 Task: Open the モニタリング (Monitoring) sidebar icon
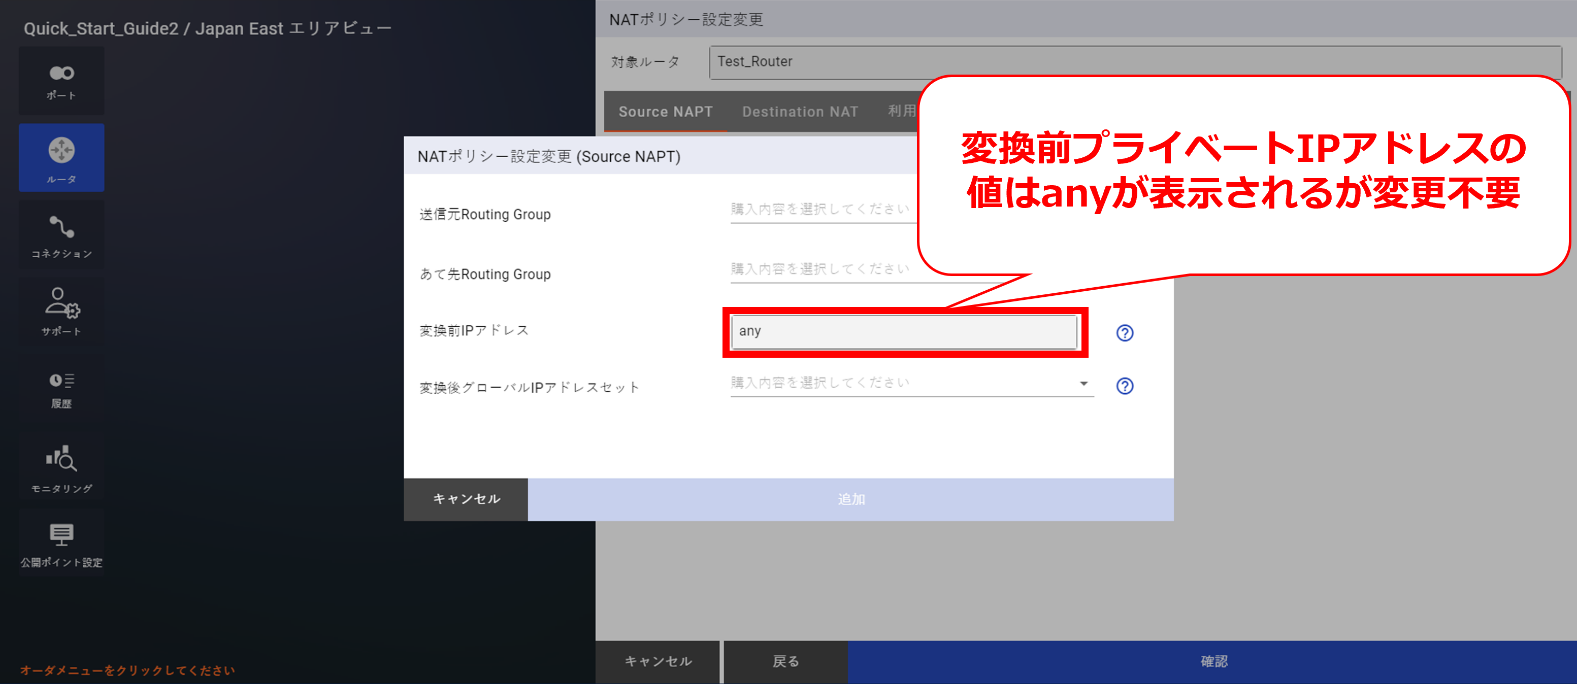[61, 469]
